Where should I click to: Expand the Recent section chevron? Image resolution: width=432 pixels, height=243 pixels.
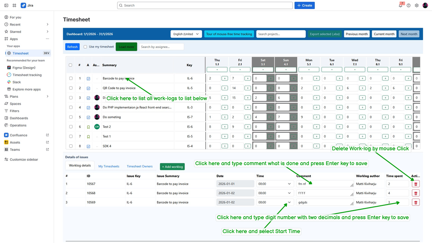click(48, 24)
